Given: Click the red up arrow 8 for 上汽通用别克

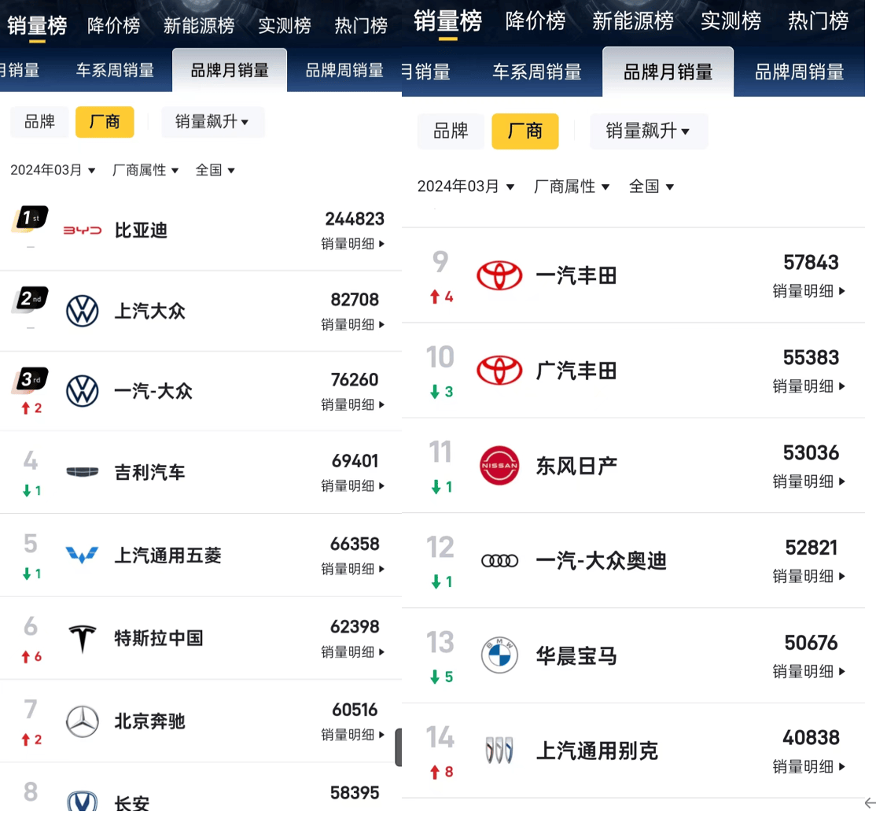Looking at the screenshot, I should coord(442,772).
